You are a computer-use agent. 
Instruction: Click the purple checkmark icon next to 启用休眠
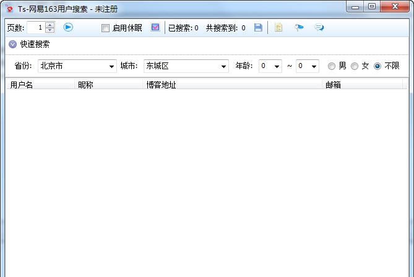point(155,27)
